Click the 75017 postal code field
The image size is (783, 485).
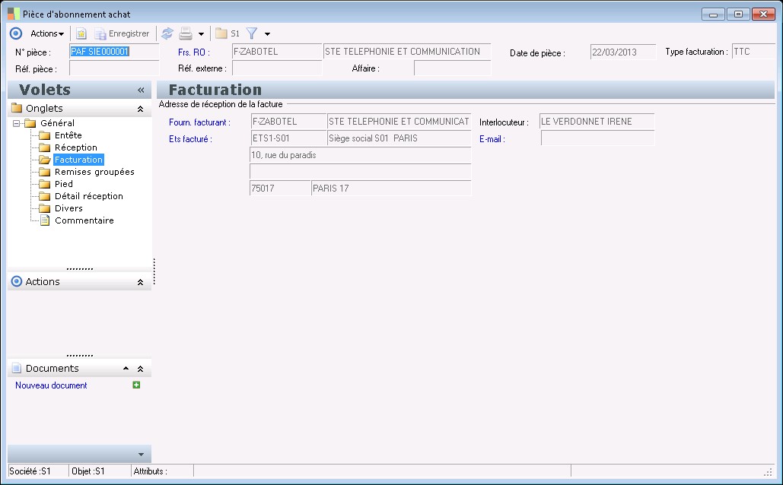(x=280, y=188)
